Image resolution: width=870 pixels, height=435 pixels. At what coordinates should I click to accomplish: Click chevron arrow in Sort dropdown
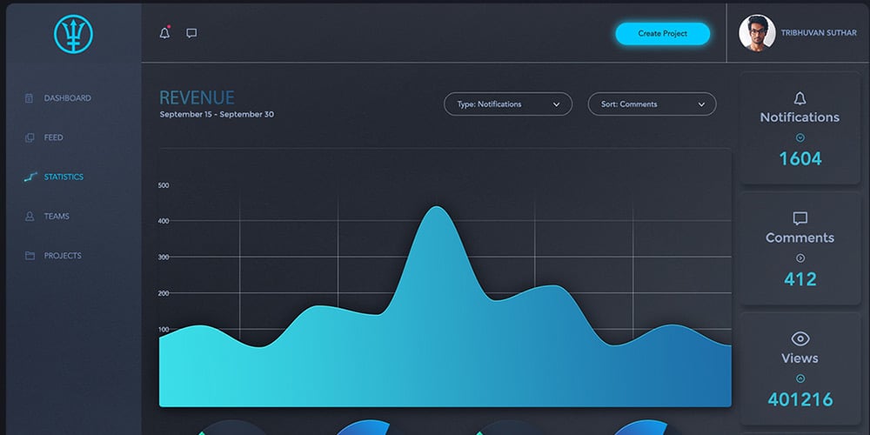701,104
